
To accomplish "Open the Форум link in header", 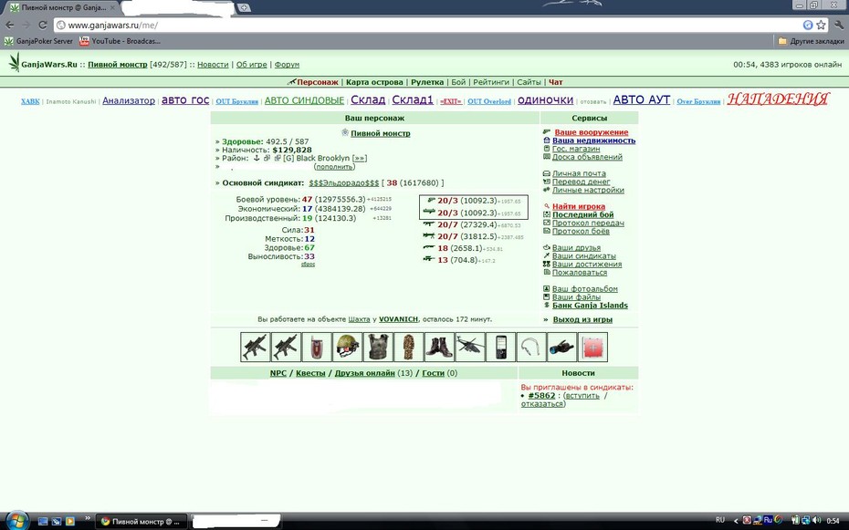I will 287,65.
